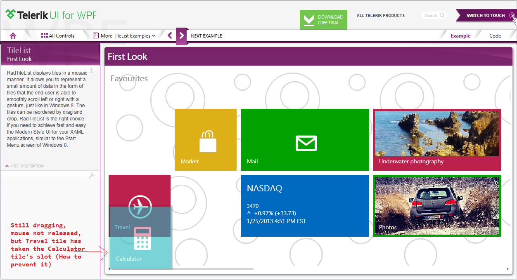The width and height of the screenshot is (517, 280).
Task: Go to previous example arrow
Action: (170, 36)
